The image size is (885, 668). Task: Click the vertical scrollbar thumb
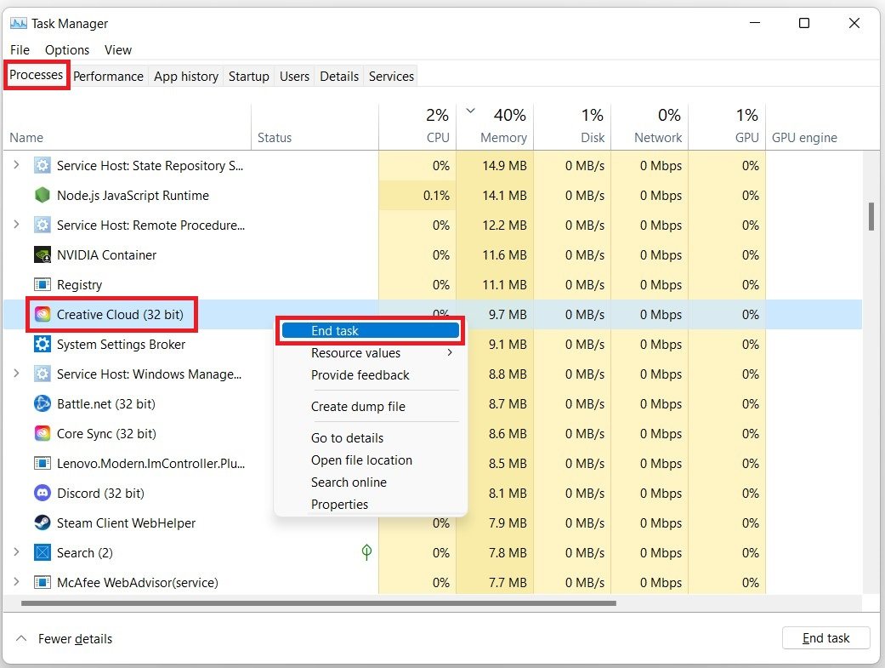click(x=871, y=216)
